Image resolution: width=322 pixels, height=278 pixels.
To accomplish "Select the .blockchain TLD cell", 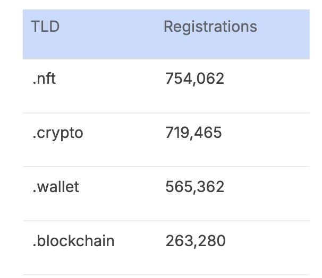I will tap(73, 241).
